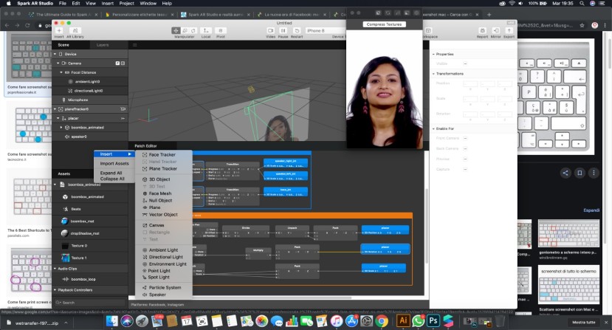Click the bookmark save icon in Chrome panel

click(x=580, y=173)
